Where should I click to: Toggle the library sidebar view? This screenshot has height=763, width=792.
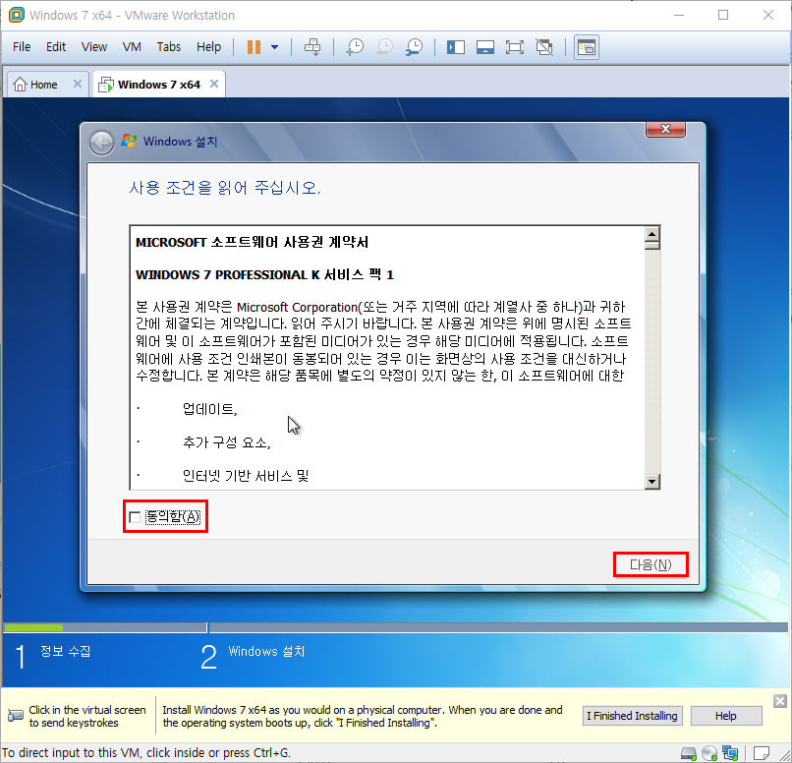click(x=456, y=47)
